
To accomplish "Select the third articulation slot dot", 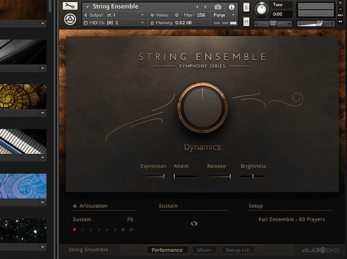I will (91, 230).
